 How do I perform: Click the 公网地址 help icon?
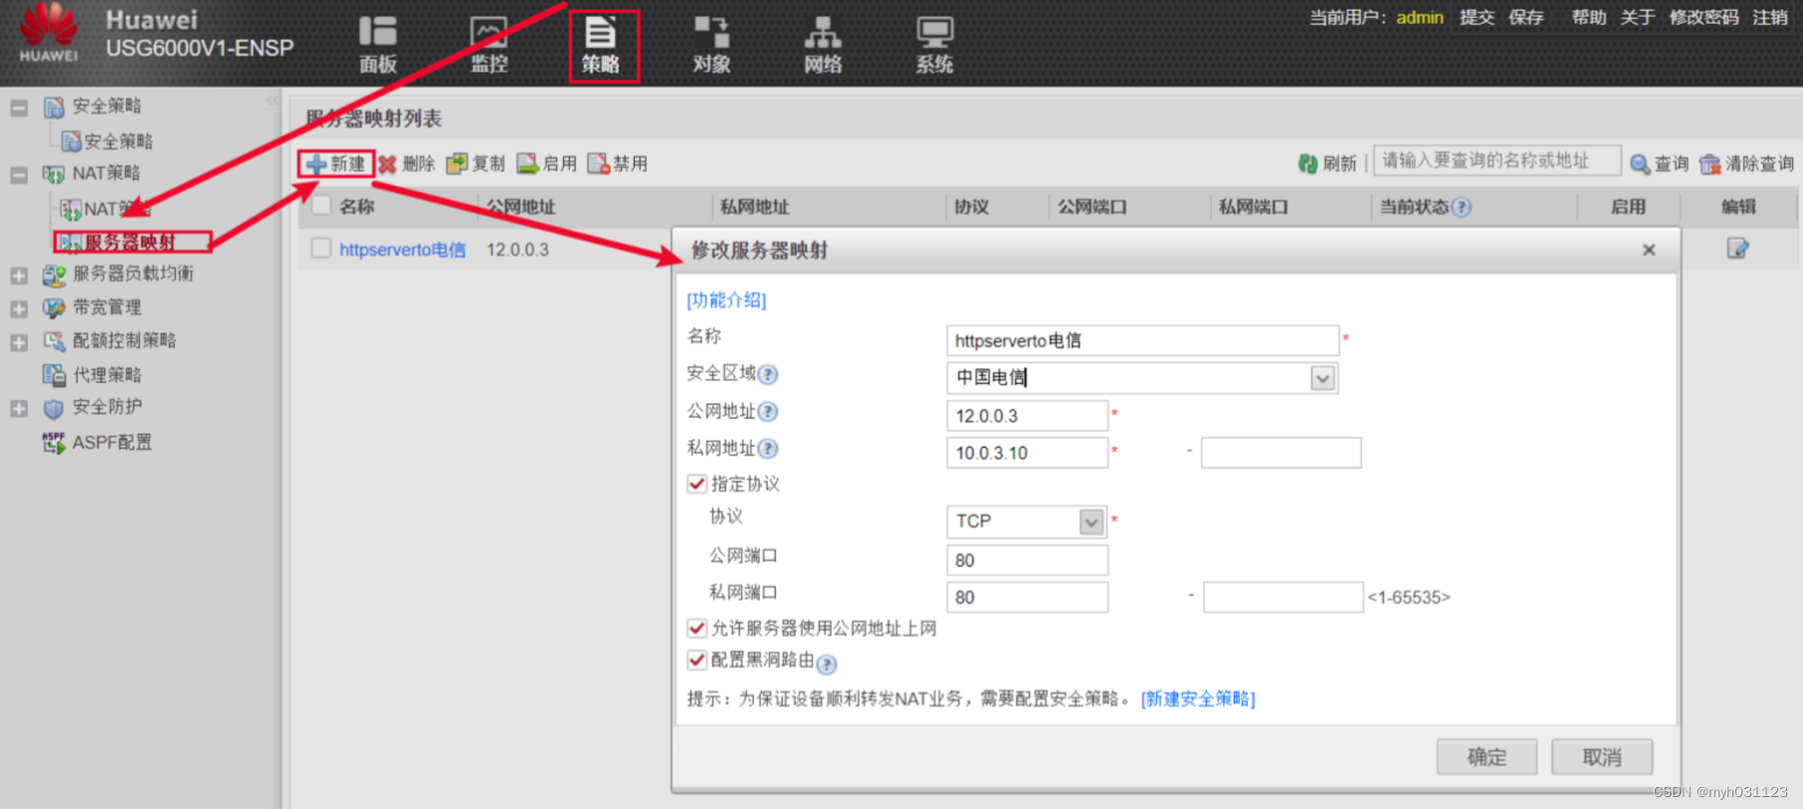pyautogui.click(x=768, y=412)
